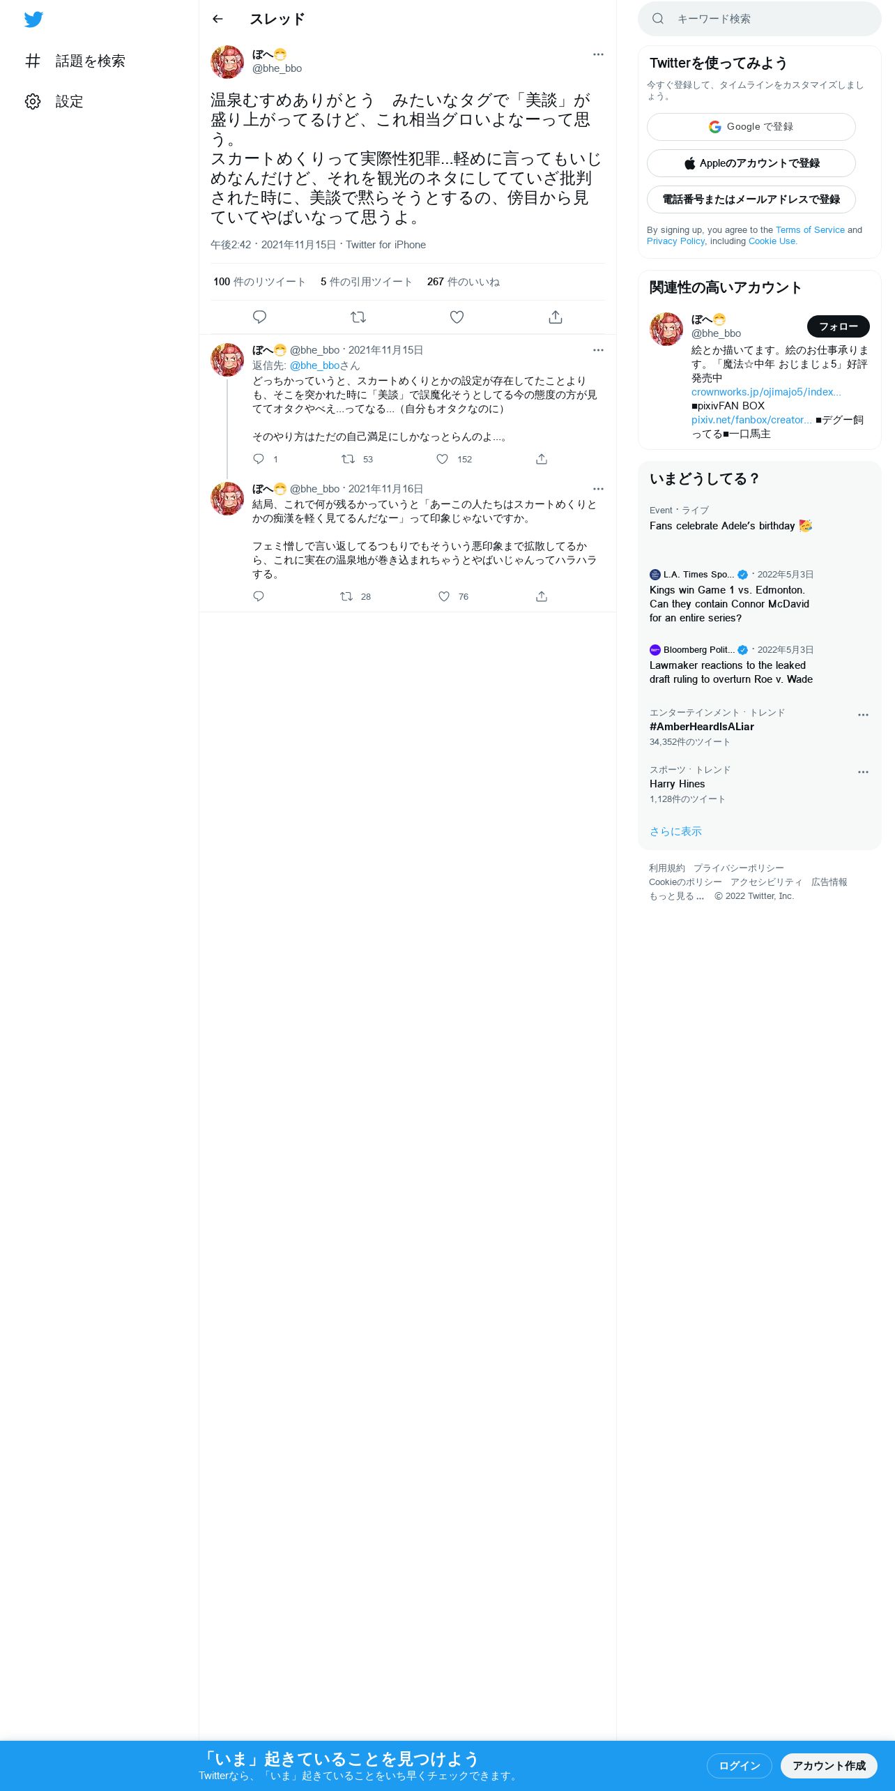Viewport: 895px width, 1791px height.
Task: Click the ログイン button in bottom banner
Action: point(739,1765)
